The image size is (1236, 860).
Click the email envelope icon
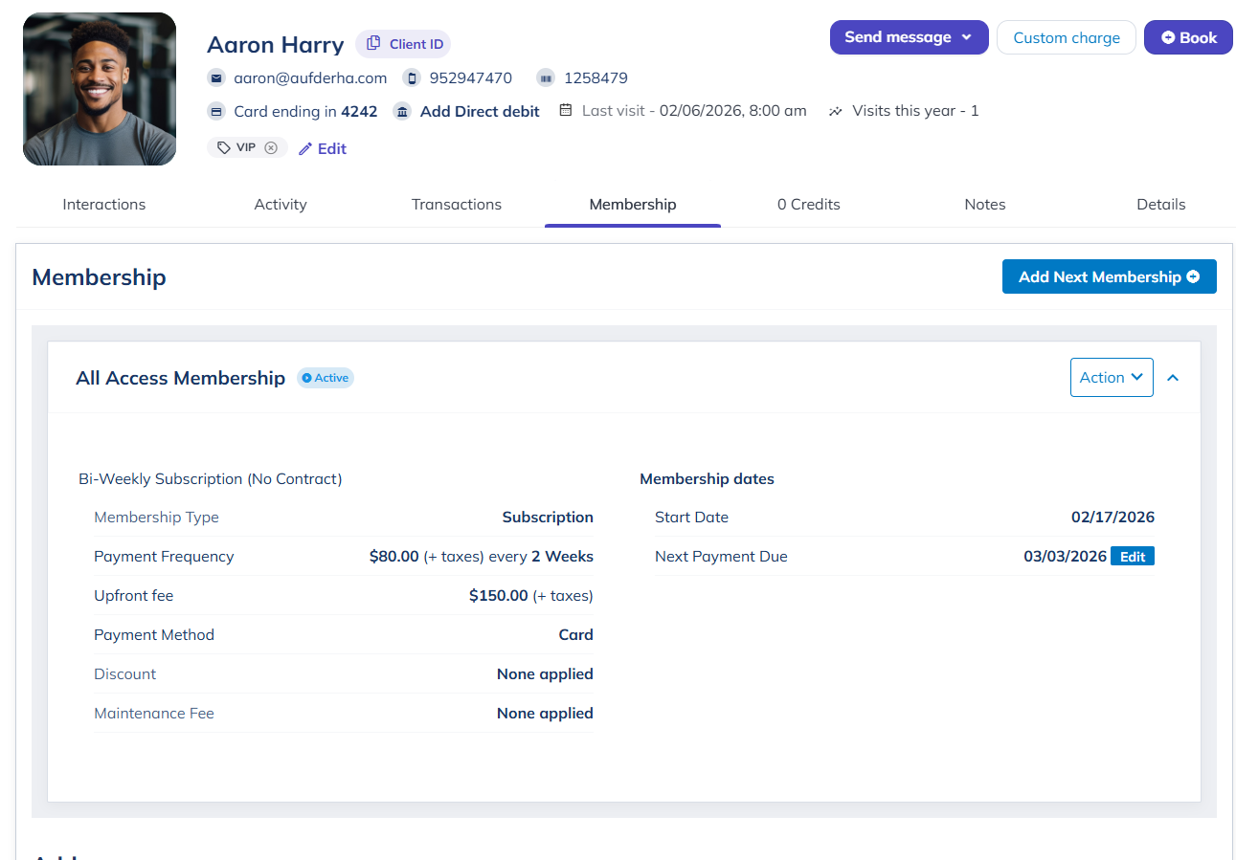click(x=216, y=78)
